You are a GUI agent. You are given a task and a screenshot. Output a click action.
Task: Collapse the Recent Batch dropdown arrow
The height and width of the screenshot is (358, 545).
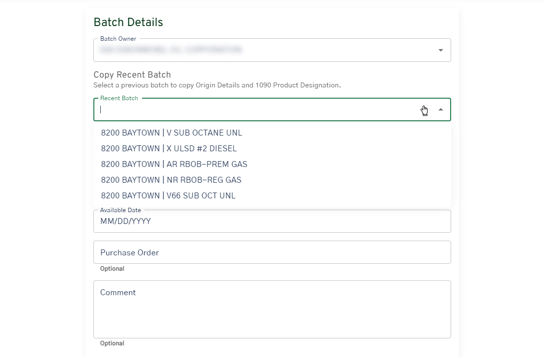coord(440,110)
